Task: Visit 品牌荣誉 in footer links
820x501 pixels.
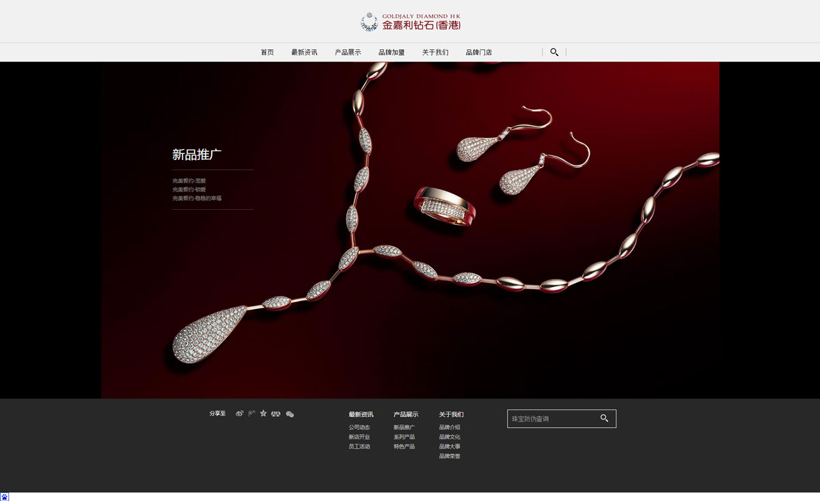Action: tap(450, 456)
